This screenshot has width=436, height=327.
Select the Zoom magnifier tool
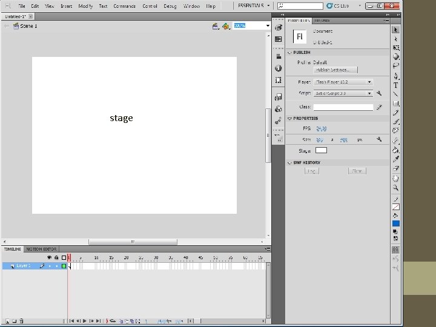395,188
